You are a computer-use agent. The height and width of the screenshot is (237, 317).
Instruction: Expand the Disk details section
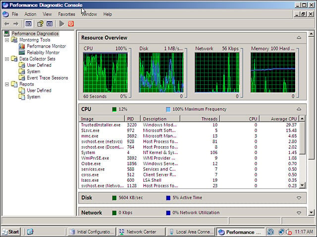click(x=299, y=197)
